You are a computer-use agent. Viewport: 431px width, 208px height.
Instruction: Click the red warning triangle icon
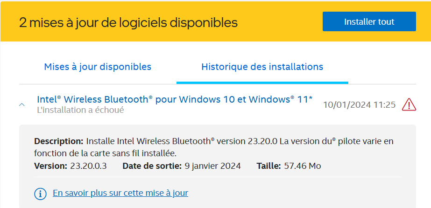pyautogui.click(x=409, y=104)
